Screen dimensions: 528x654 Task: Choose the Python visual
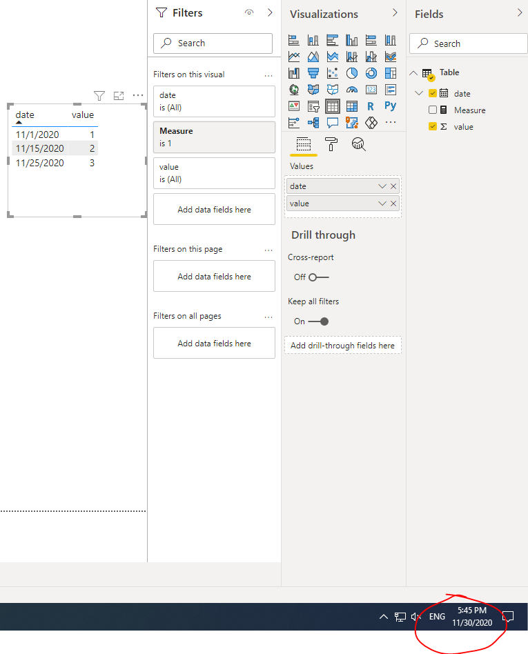(391, 106)
